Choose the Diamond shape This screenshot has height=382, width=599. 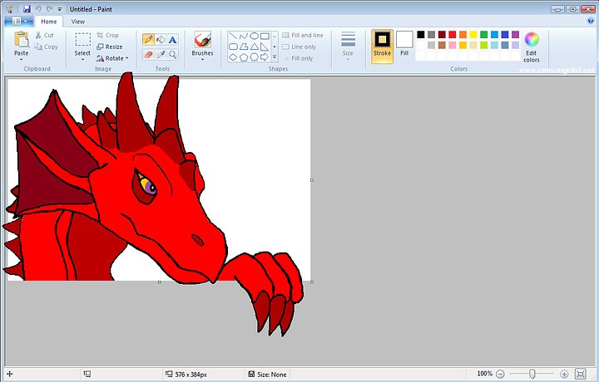point(233,57)
